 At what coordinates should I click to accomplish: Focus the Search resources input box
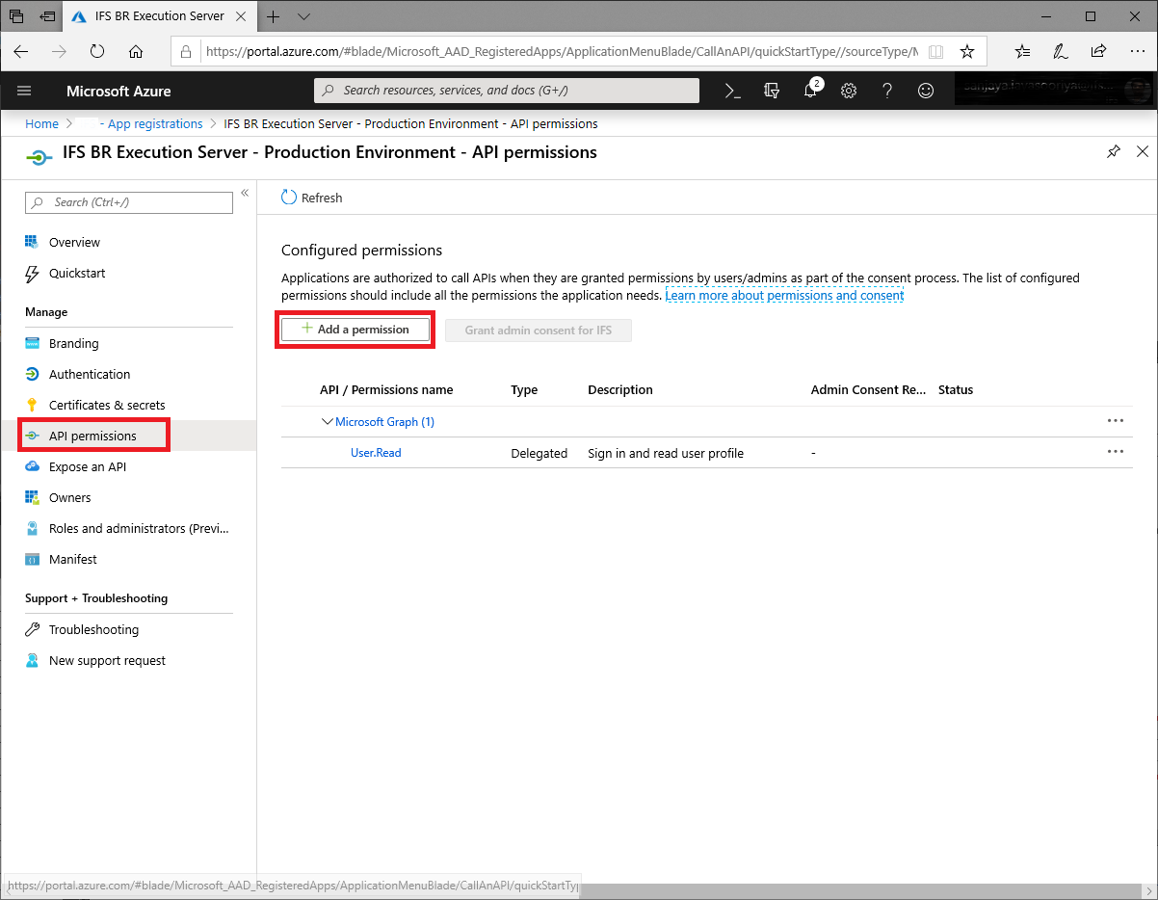(507, 91)
